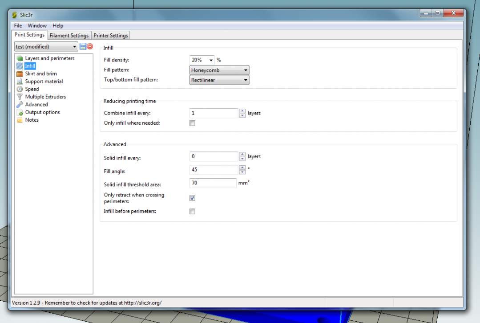This screenshot has width=480, height=323.
Task: Decrease the Fill angle value
Action: tap(242, 172)
